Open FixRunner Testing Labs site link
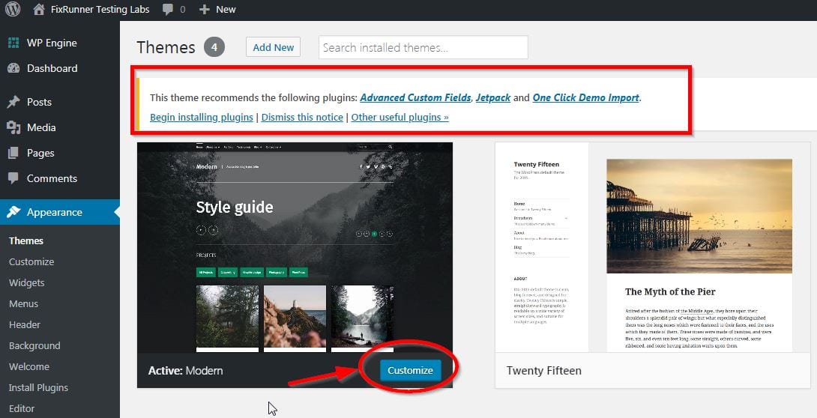Image resolution: width=817 pixels, height=418 pixels. coord(100,10)
